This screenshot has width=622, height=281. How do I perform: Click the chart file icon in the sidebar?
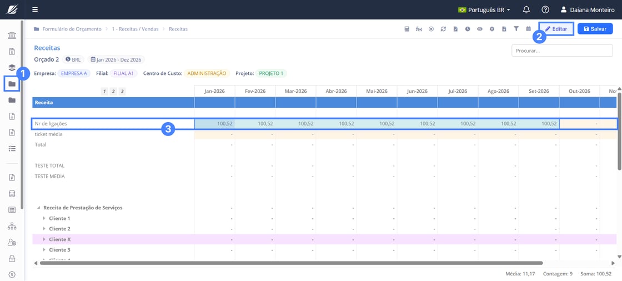click(x=12, y=116)
